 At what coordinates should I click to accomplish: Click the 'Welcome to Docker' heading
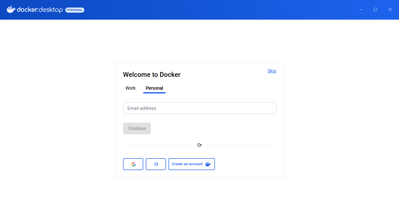point(152,75)
